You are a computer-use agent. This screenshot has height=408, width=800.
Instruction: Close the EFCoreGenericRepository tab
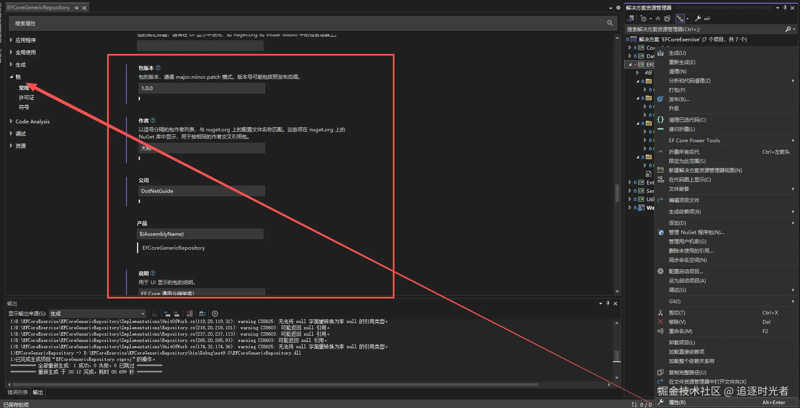point(84,8)
